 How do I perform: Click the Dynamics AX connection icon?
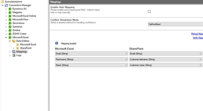[10, 9]
